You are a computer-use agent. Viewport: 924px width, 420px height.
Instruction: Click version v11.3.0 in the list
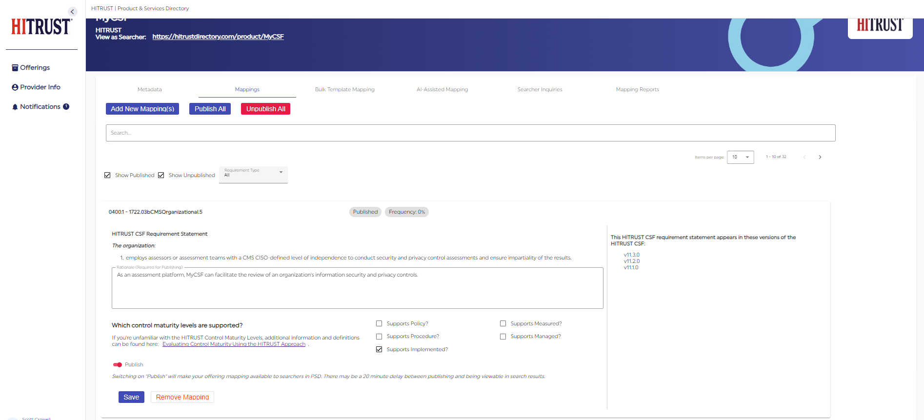(x=631, y=255)
